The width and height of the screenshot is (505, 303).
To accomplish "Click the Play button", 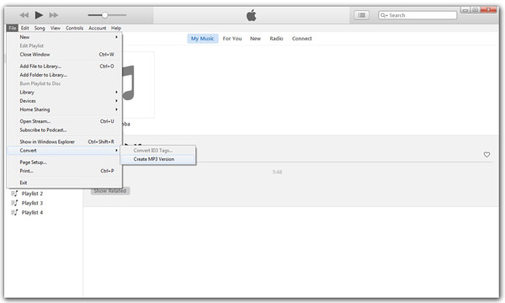I will (x=39, y=15).
